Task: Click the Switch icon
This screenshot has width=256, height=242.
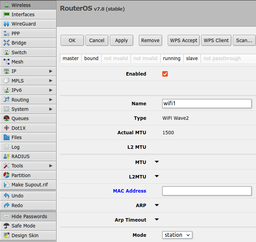Action: [7, 52]
